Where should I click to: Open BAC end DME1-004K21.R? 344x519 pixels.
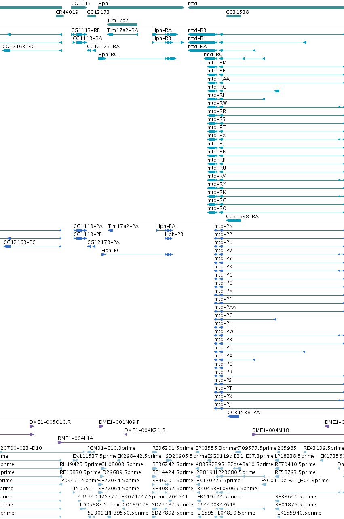click(145, 430)
